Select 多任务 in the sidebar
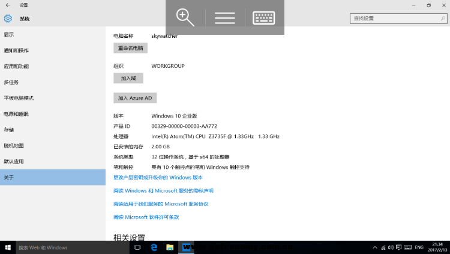The image size is (450, 254). tap(53, 82)
